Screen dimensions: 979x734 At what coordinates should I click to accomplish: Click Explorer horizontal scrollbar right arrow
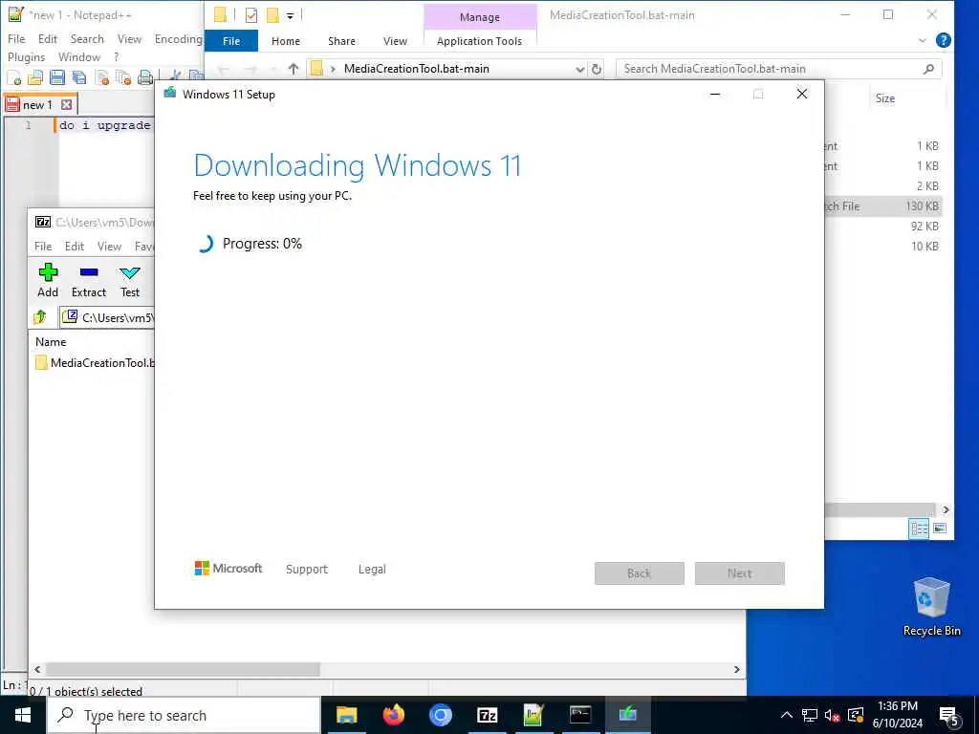tap(946, 510)
